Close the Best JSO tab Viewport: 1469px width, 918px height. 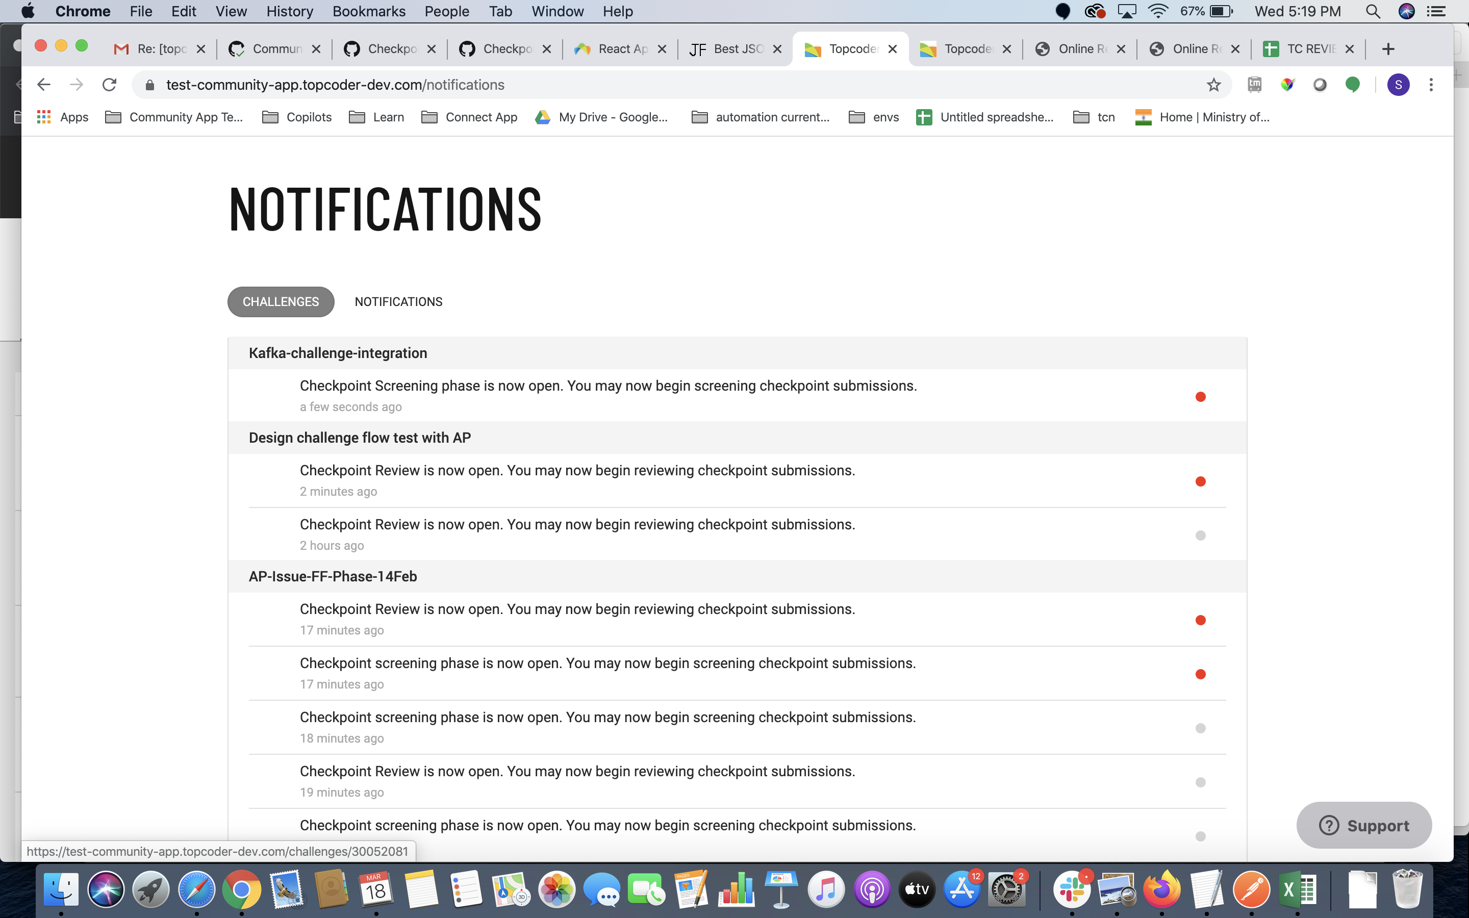pyautogui.click(x=777, y=49)
